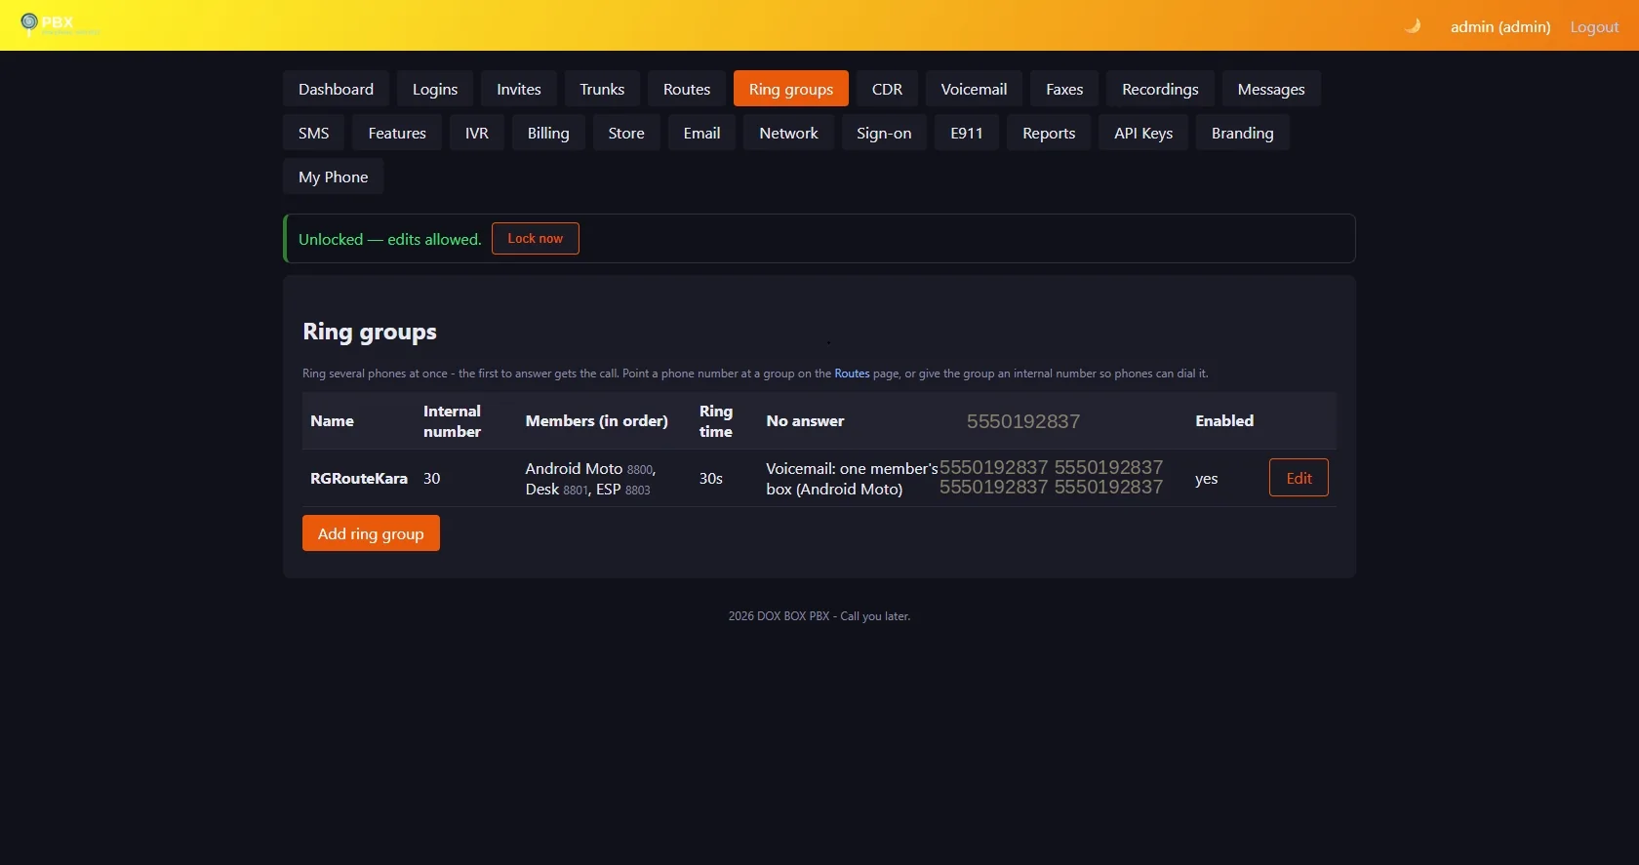Toggle dark mode with the moon icon

coord(1412,26)
